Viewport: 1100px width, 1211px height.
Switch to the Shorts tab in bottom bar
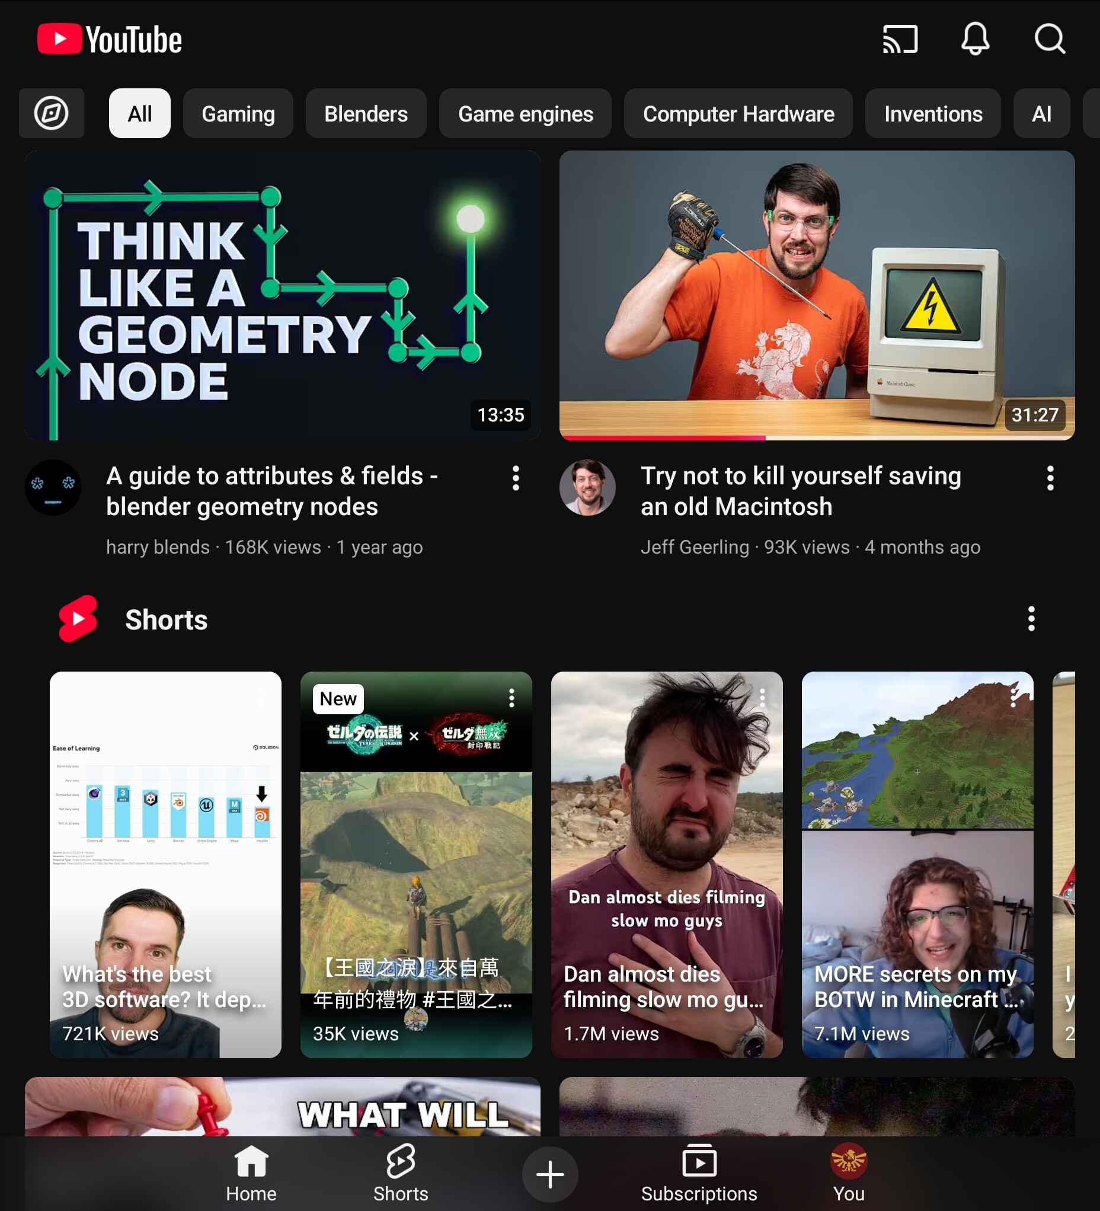coord(401,1174)
